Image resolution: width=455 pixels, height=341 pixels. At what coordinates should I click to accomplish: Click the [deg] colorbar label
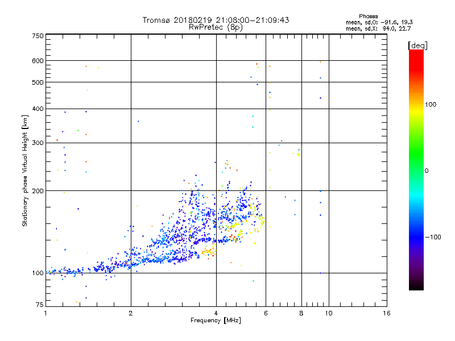pos(417,45)
